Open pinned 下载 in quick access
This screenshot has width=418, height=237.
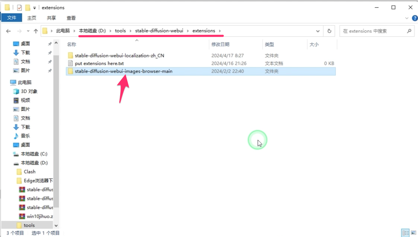pos(25,52)
